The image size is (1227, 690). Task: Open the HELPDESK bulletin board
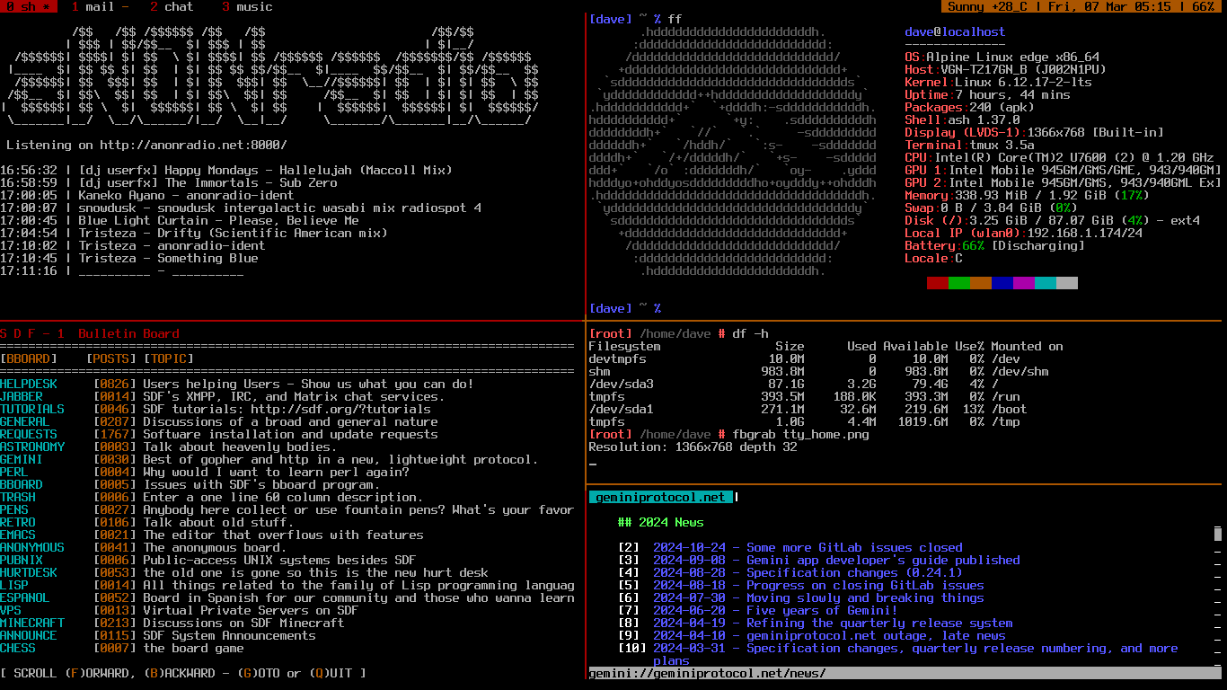29,384
